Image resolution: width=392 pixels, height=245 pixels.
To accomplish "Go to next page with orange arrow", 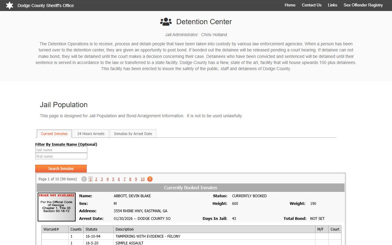I will [150, 179].
